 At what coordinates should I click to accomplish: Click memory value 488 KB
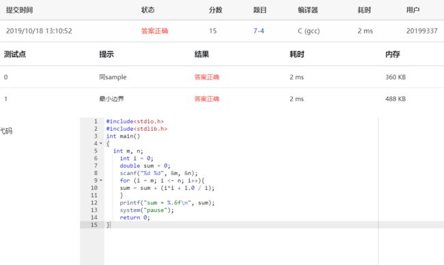click(x=396, y=99)
